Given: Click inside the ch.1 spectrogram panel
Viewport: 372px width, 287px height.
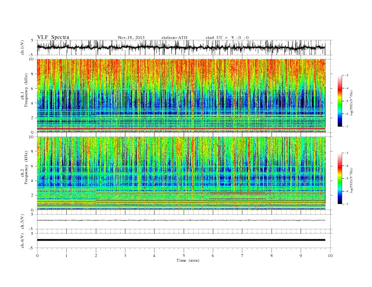Looking at the screenshot, I should pyautogui.click(x=181, y=96).
